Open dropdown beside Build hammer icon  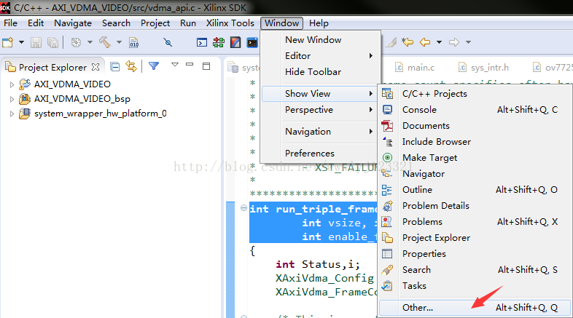tap(119, 42)
